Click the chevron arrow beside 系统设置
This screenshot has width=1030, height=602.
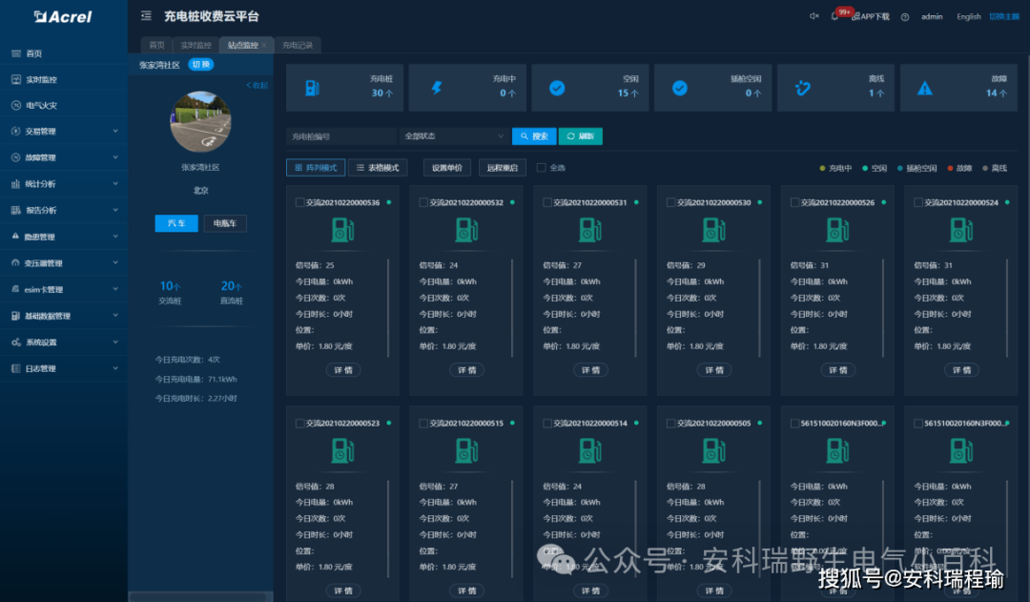tap(115, 343)
